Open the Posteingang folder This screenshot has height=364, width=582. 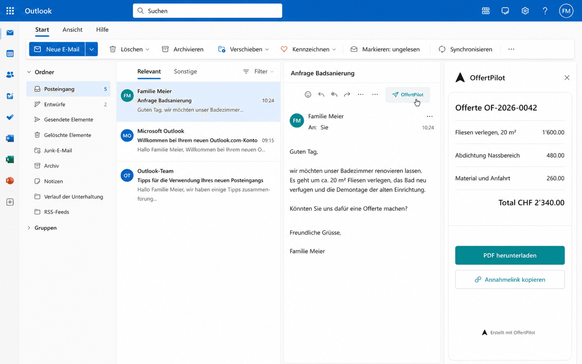68,89
